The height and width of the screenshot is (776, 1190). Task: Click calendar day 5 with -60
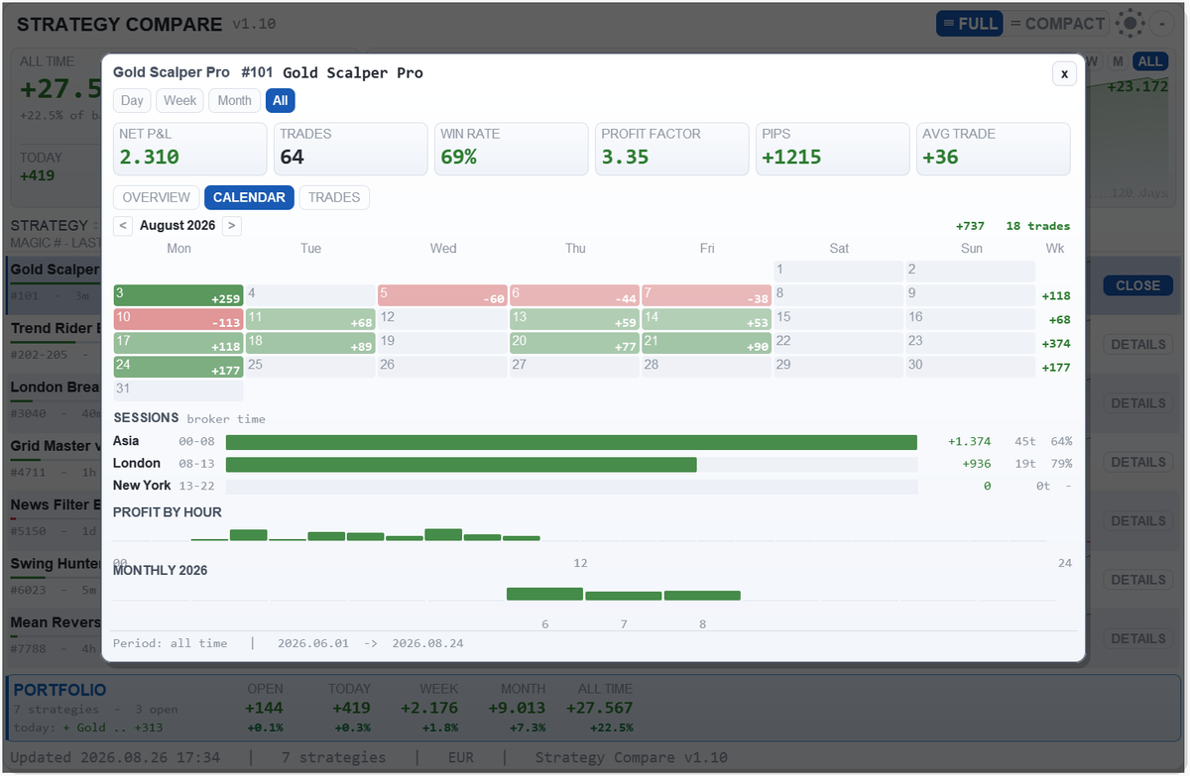point(442,295)
